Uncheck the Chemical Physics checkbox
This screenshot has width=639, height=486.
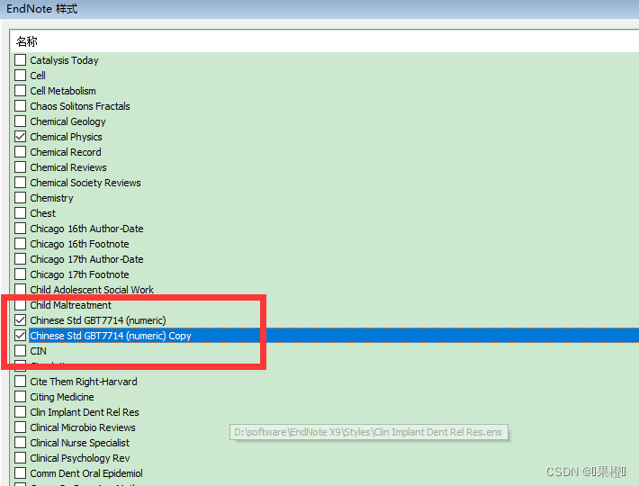(x=21, y=137)
